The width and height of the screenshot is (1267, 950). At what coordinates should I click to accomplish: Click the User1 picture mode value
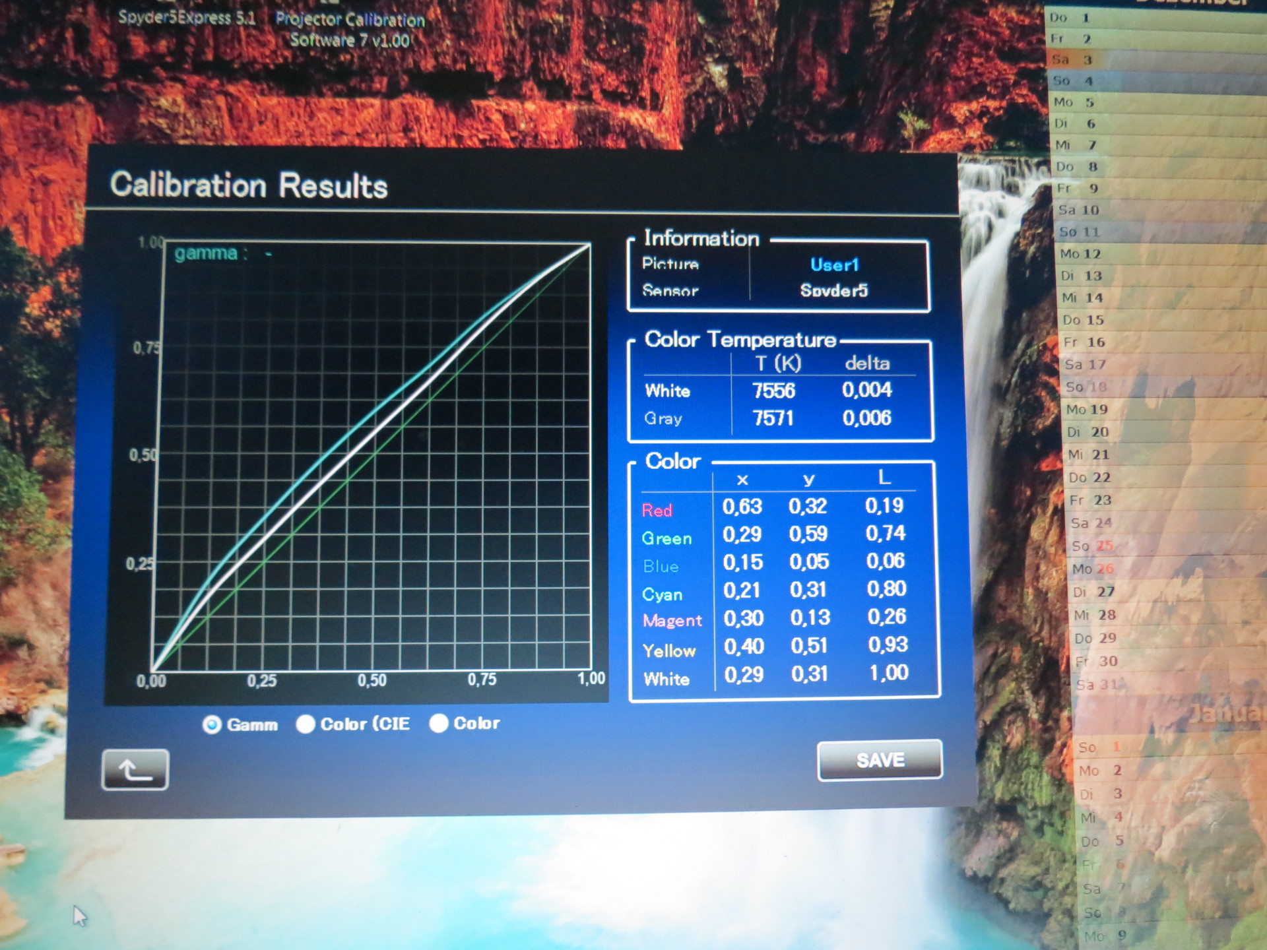pos(834,265)
